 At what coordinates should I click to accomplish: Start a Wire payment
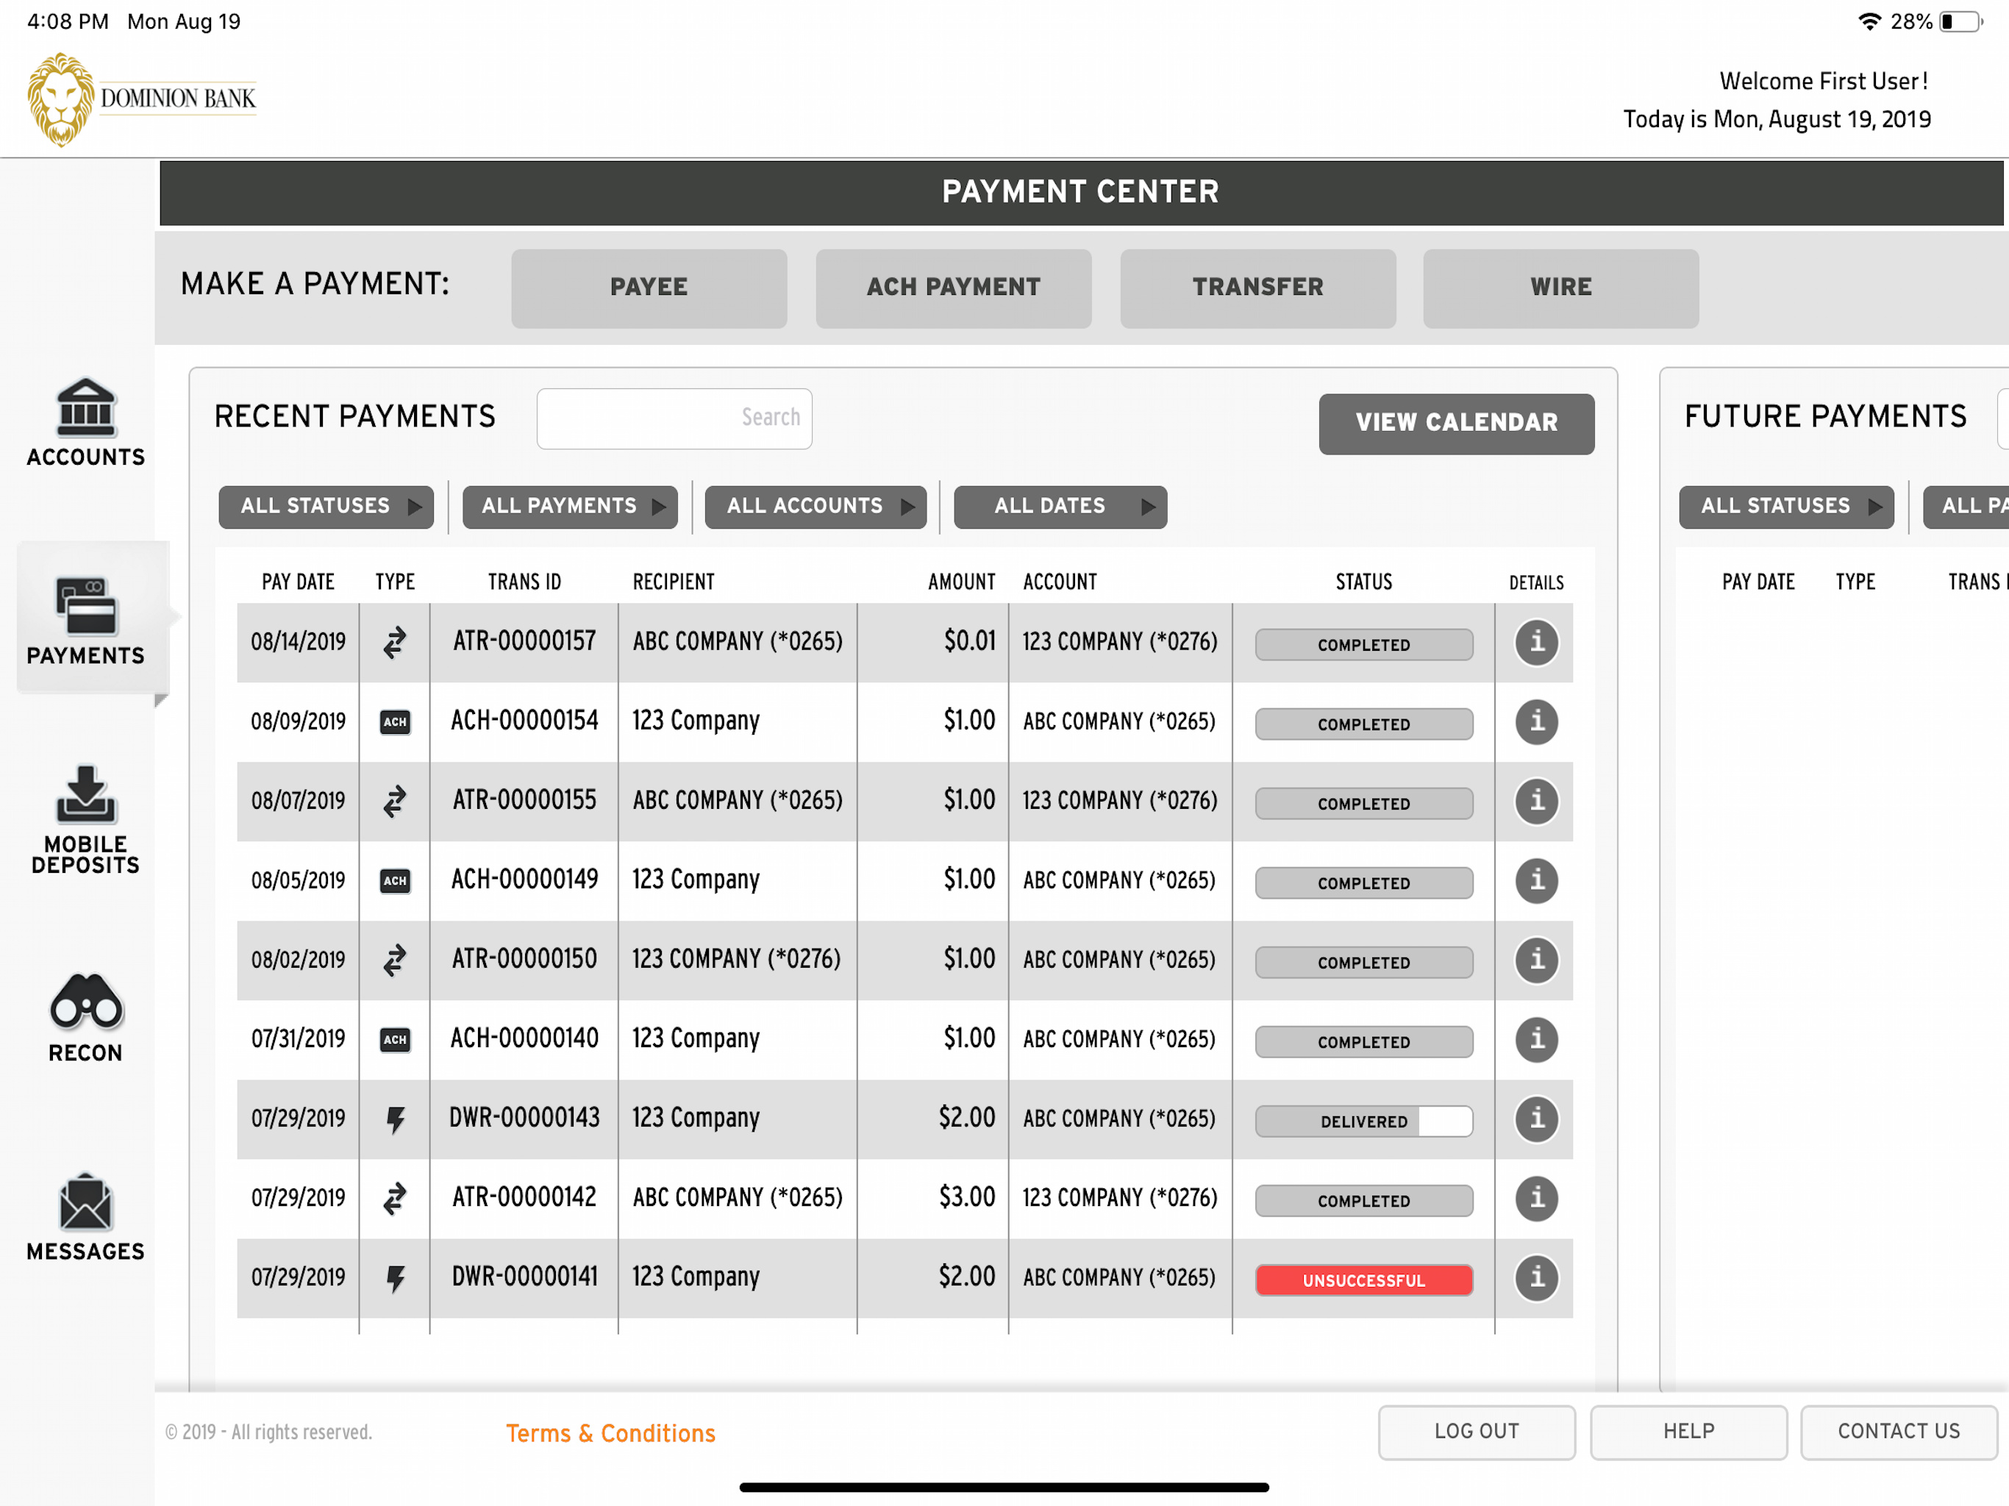coord(1560,288)
